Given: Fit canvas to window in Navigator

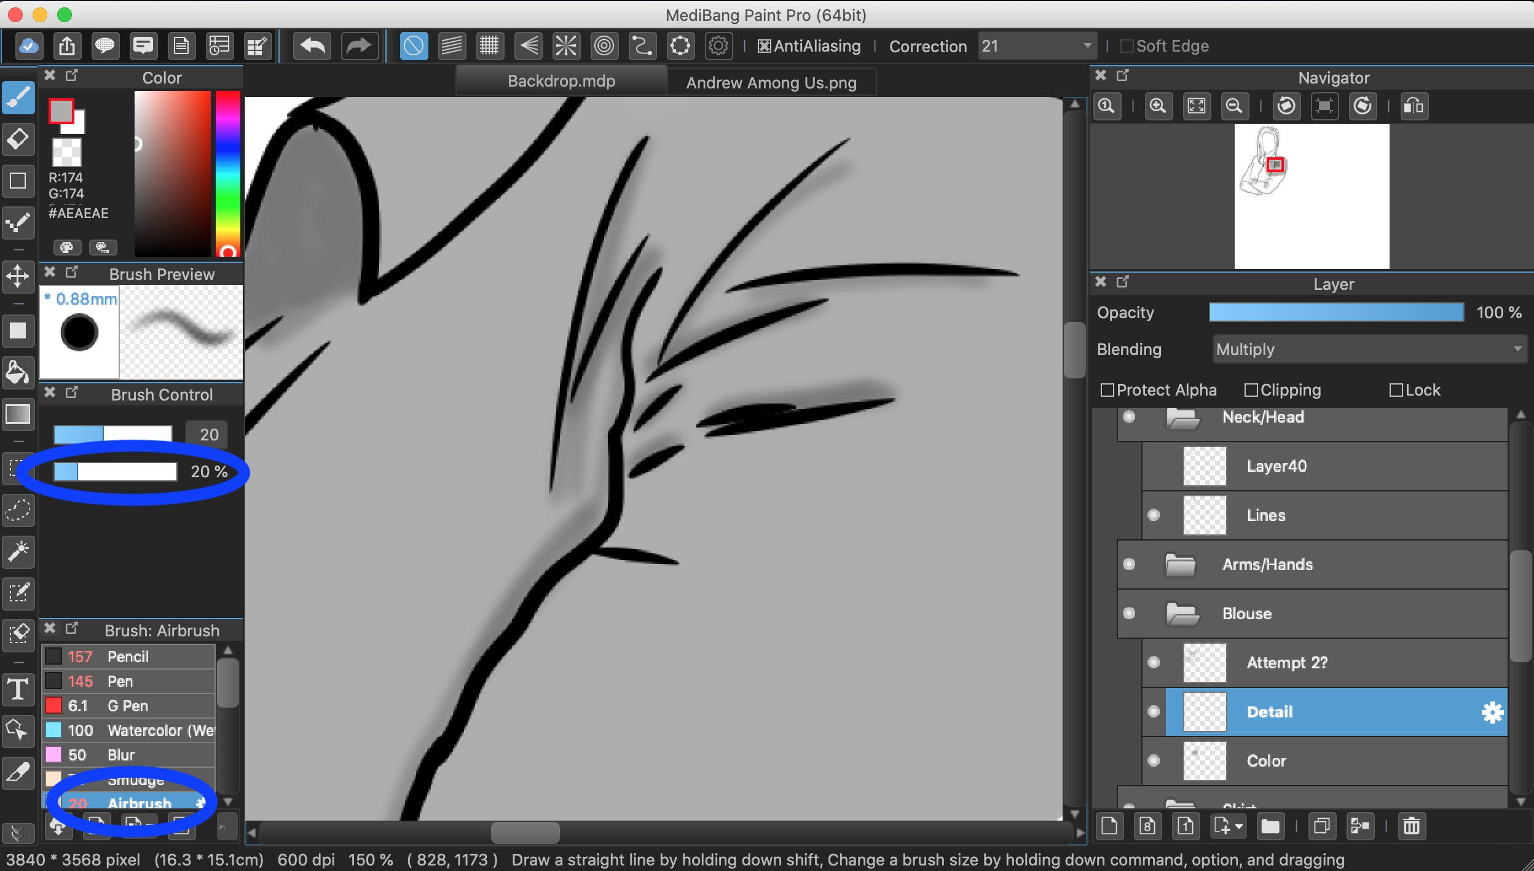Looking at the screenshot, I should point(1196,106).
